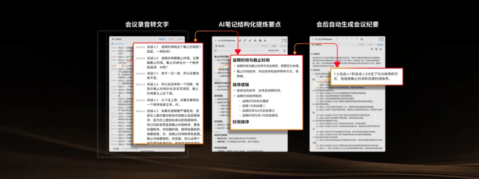Click the microphone icon in the left tablet header
Image resolution: width=479 pixels, height=179 pixels.
[x=114, y=39]
